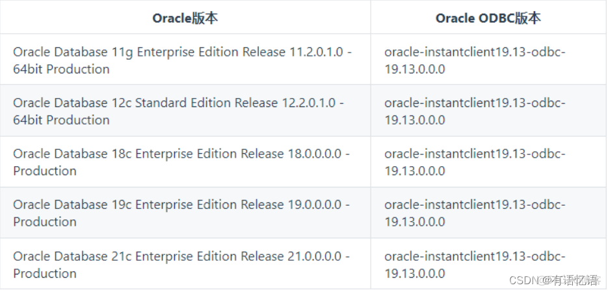Select the Oracle Database 19c Enterprise Edition cell
The width and height of the screenshot is (608, 292).
[181, 213]
